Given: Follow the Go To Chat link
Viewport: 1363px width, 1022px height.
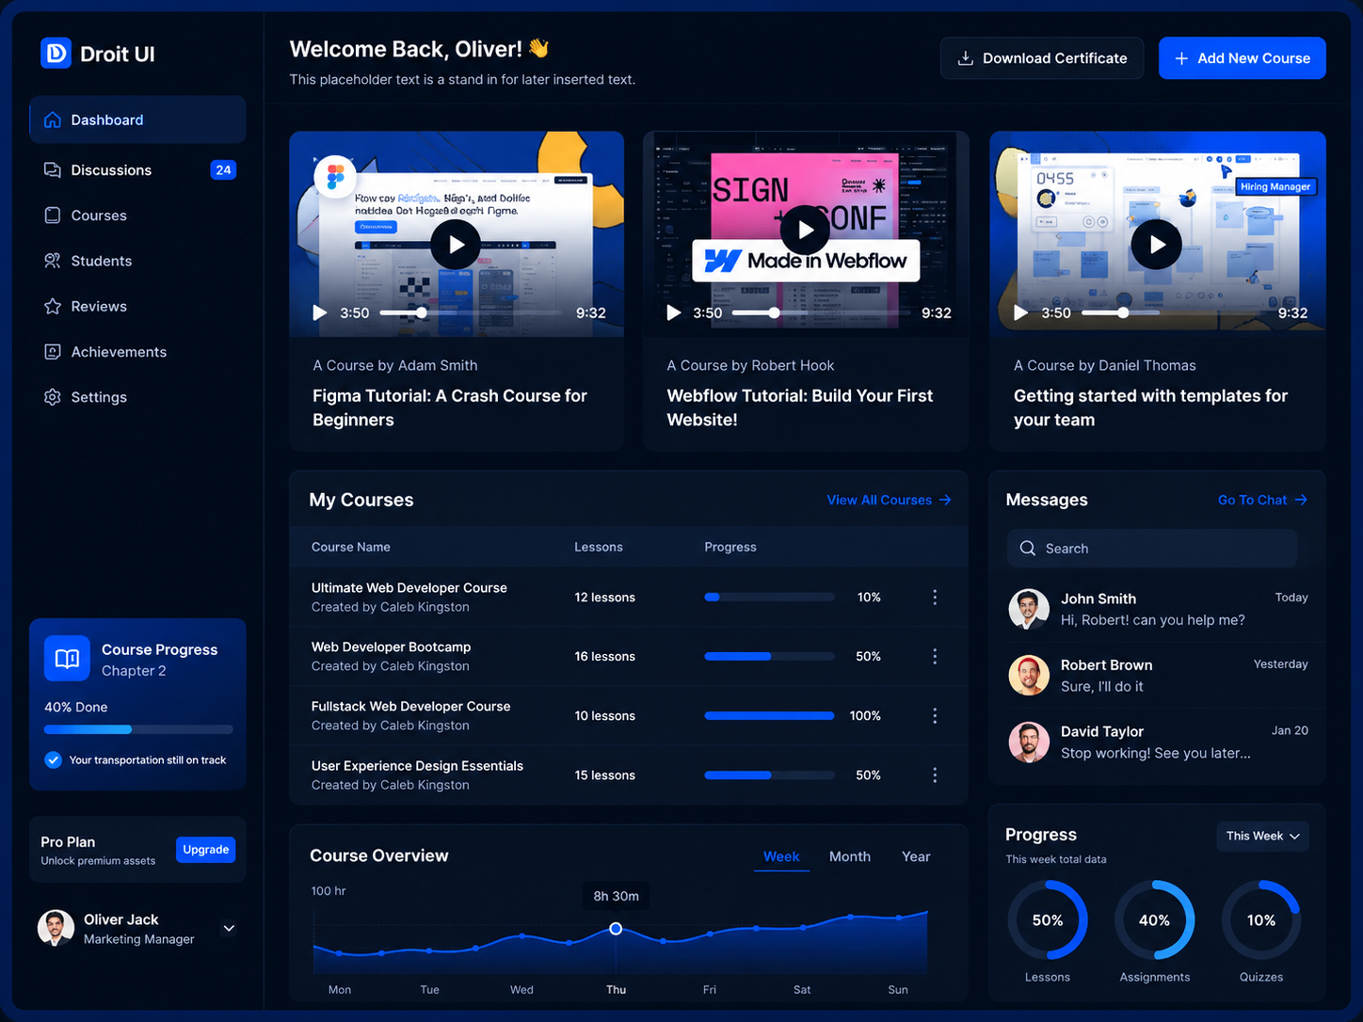Looking at the screenshot, I should 1262,500.
